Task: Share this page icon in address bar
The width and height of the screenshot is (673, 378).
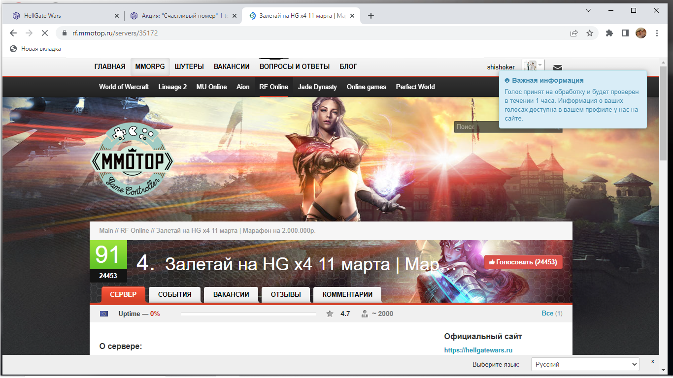Action: (574, 33)
